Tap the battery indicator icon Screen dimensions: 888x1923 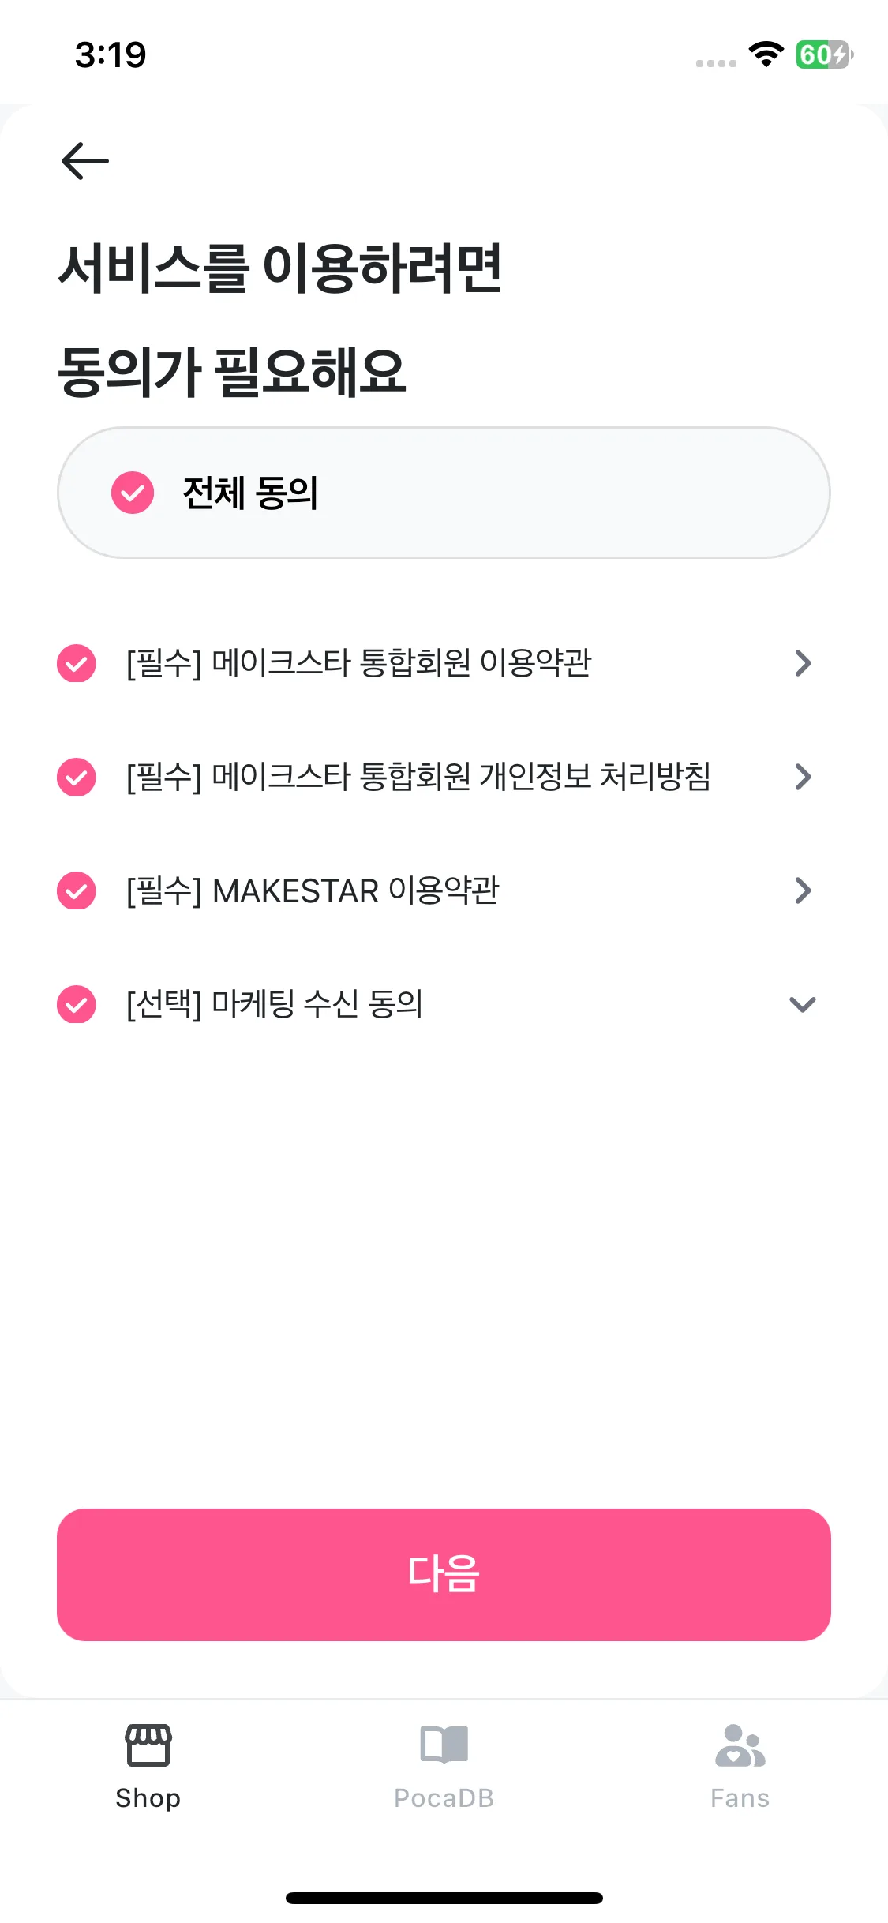click(x=825, y=54)
